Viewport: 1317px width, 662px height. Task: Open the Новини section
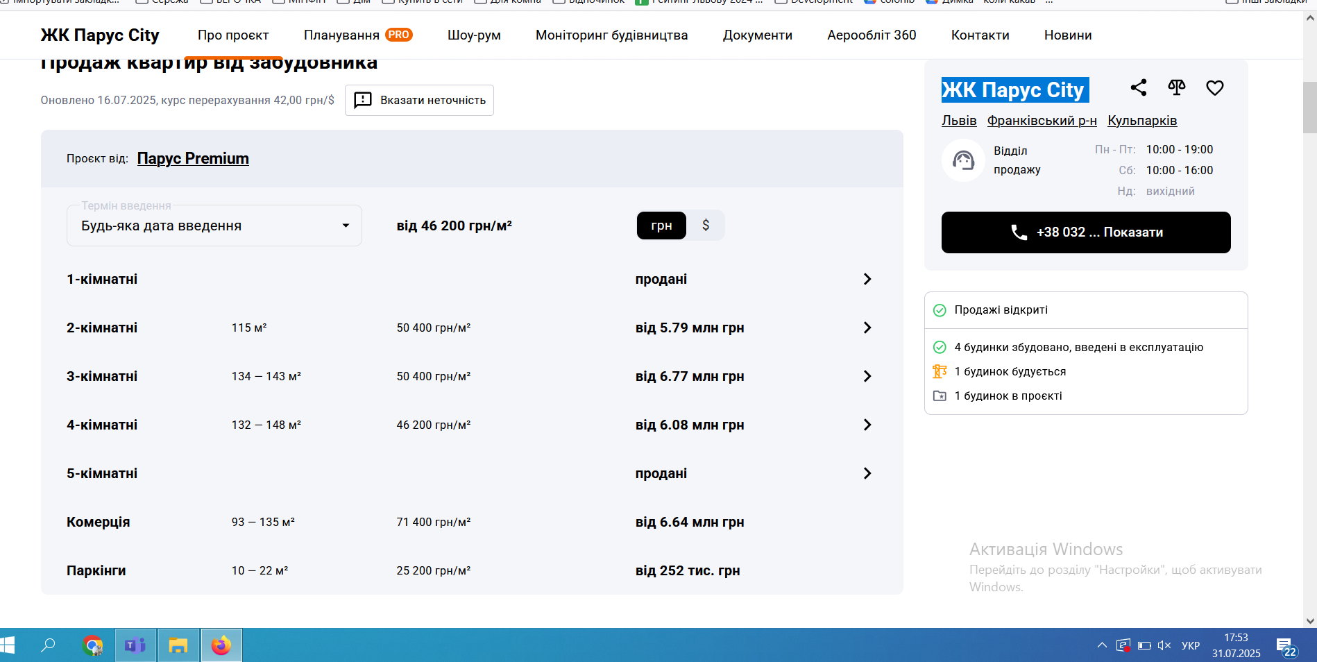tap(1068, 35)
